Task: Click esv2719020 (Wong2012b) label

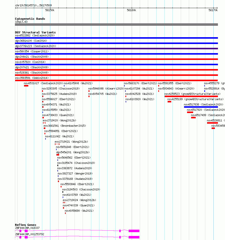Action: [59, 120]
